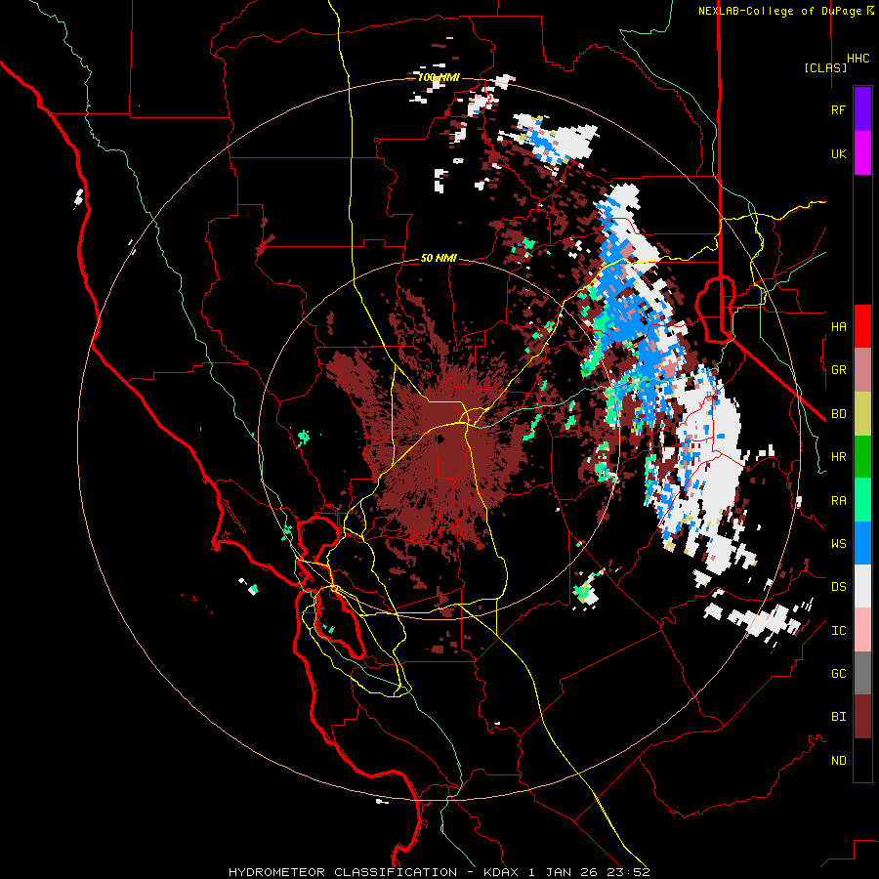Click the RF legend label

(838, 109)
